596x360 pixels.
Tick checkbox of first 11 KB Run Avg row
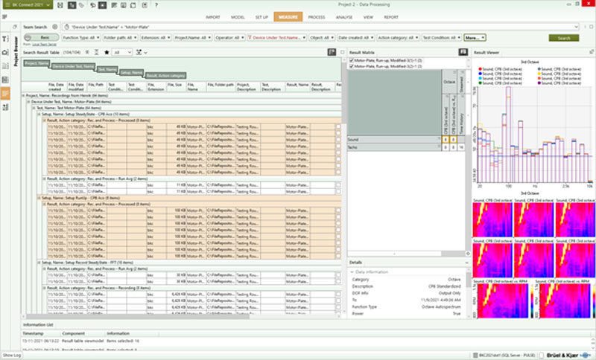[x=338, y=184]
